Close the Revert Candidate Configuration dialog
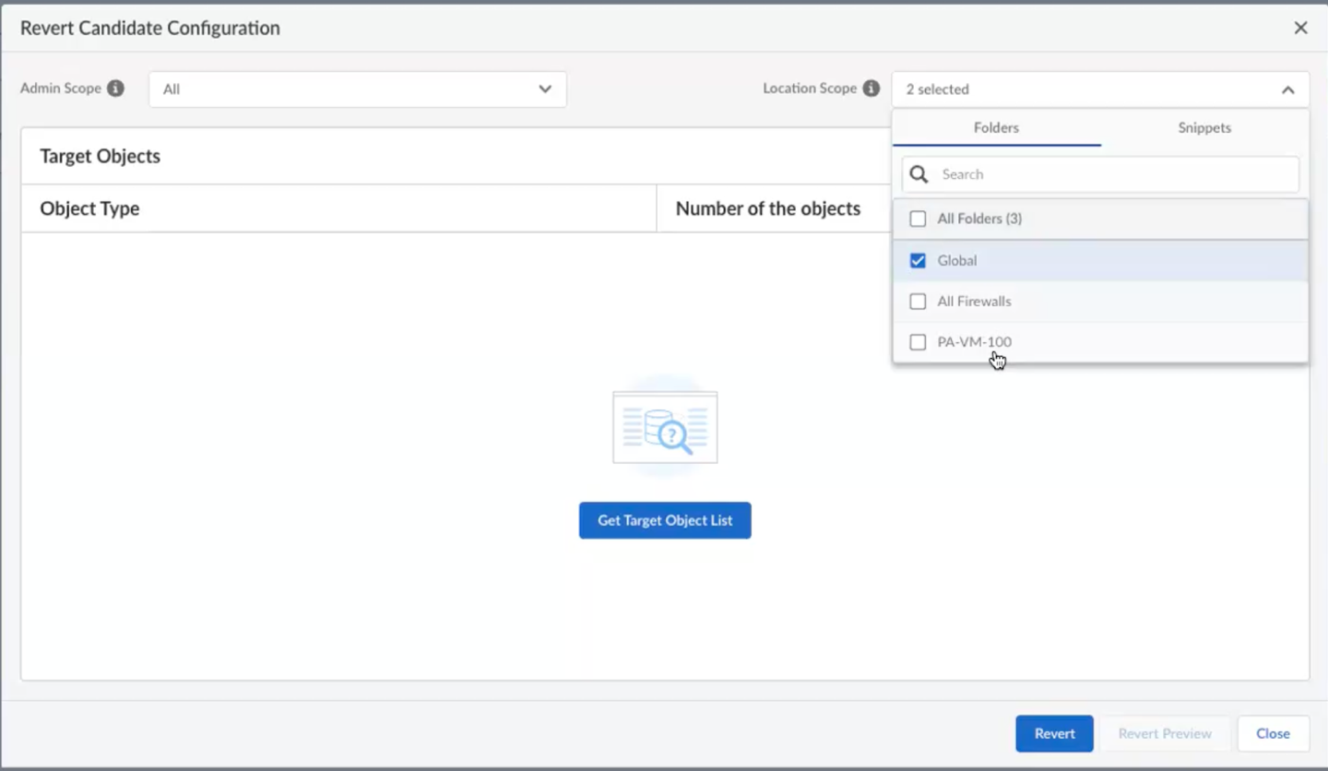This screenshot has height=771, width=1328. pos(1300,28)
